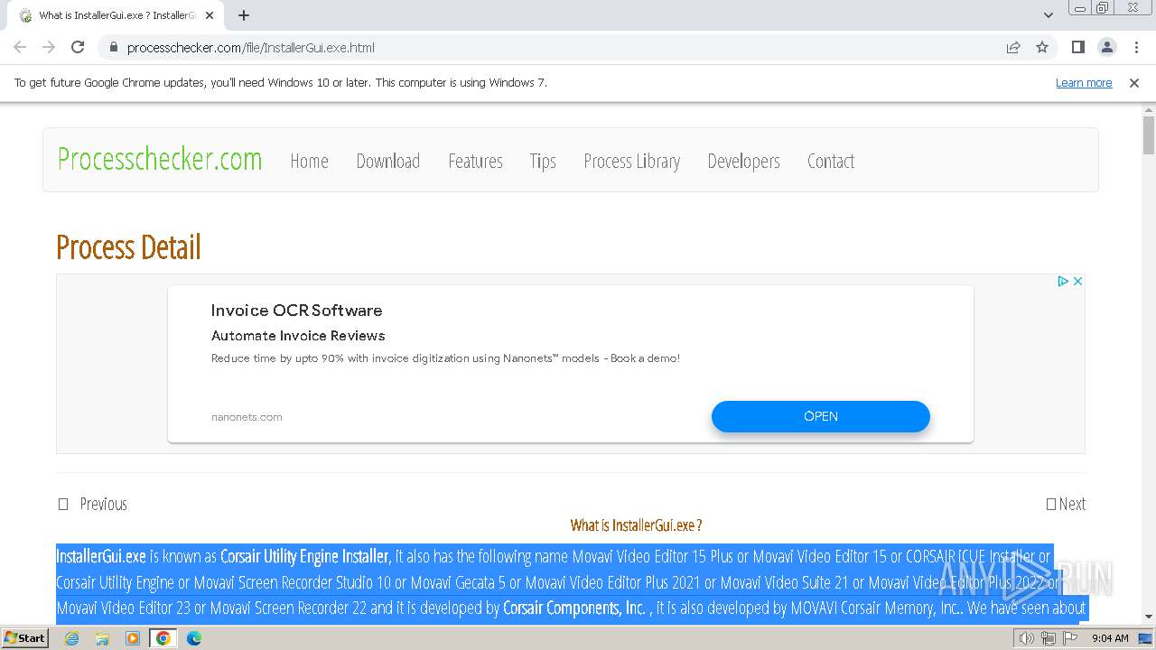Open Invoice OCR Software ad title

click(x=296, y=310)
